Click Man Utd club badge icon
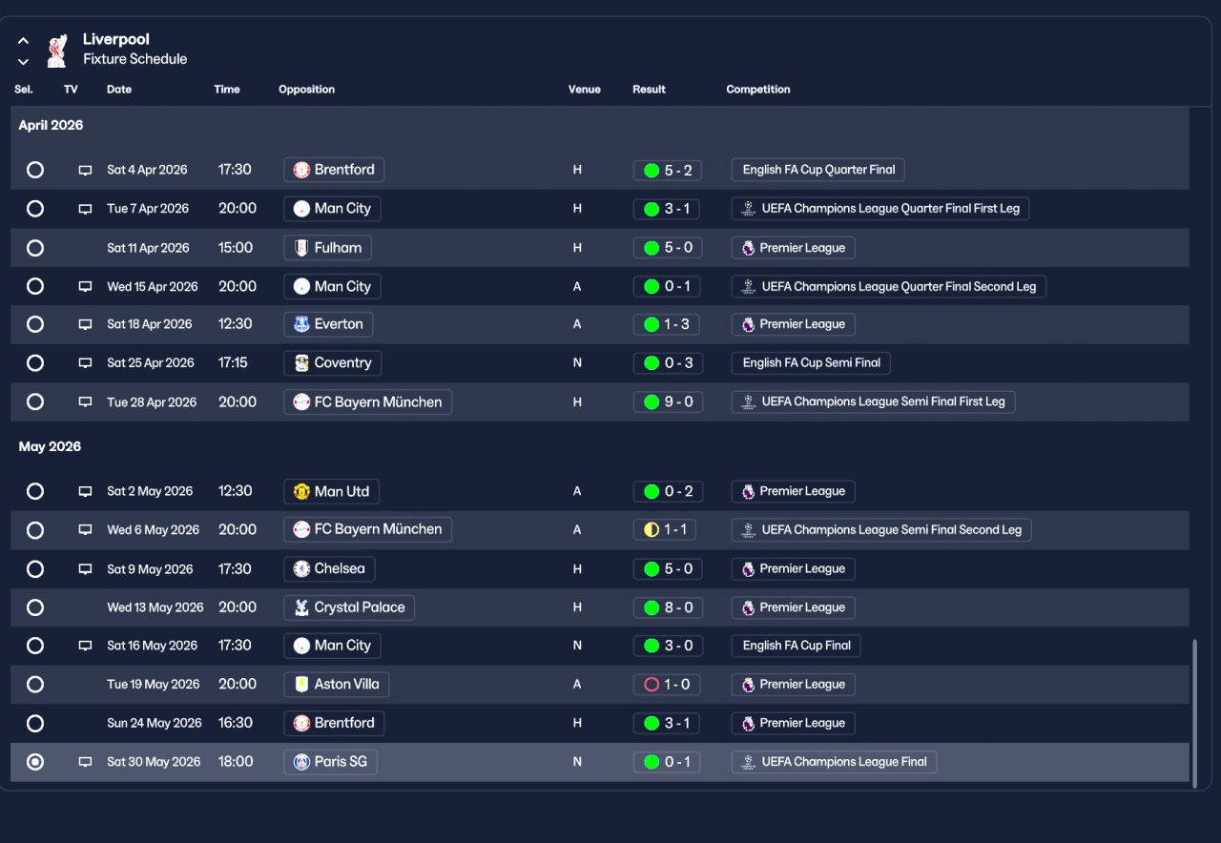The image size is (1221, 843). [301, 491]
